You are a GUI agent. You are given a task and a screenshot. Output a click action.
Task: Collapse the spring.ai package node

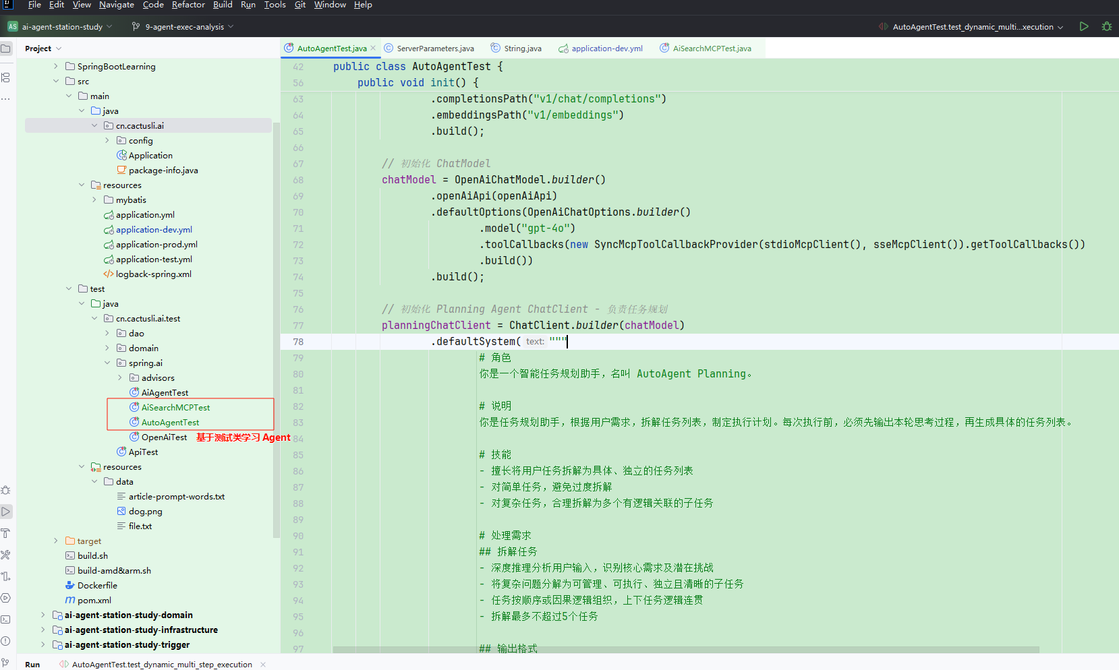pyautogui.click(x=107, y=363)
